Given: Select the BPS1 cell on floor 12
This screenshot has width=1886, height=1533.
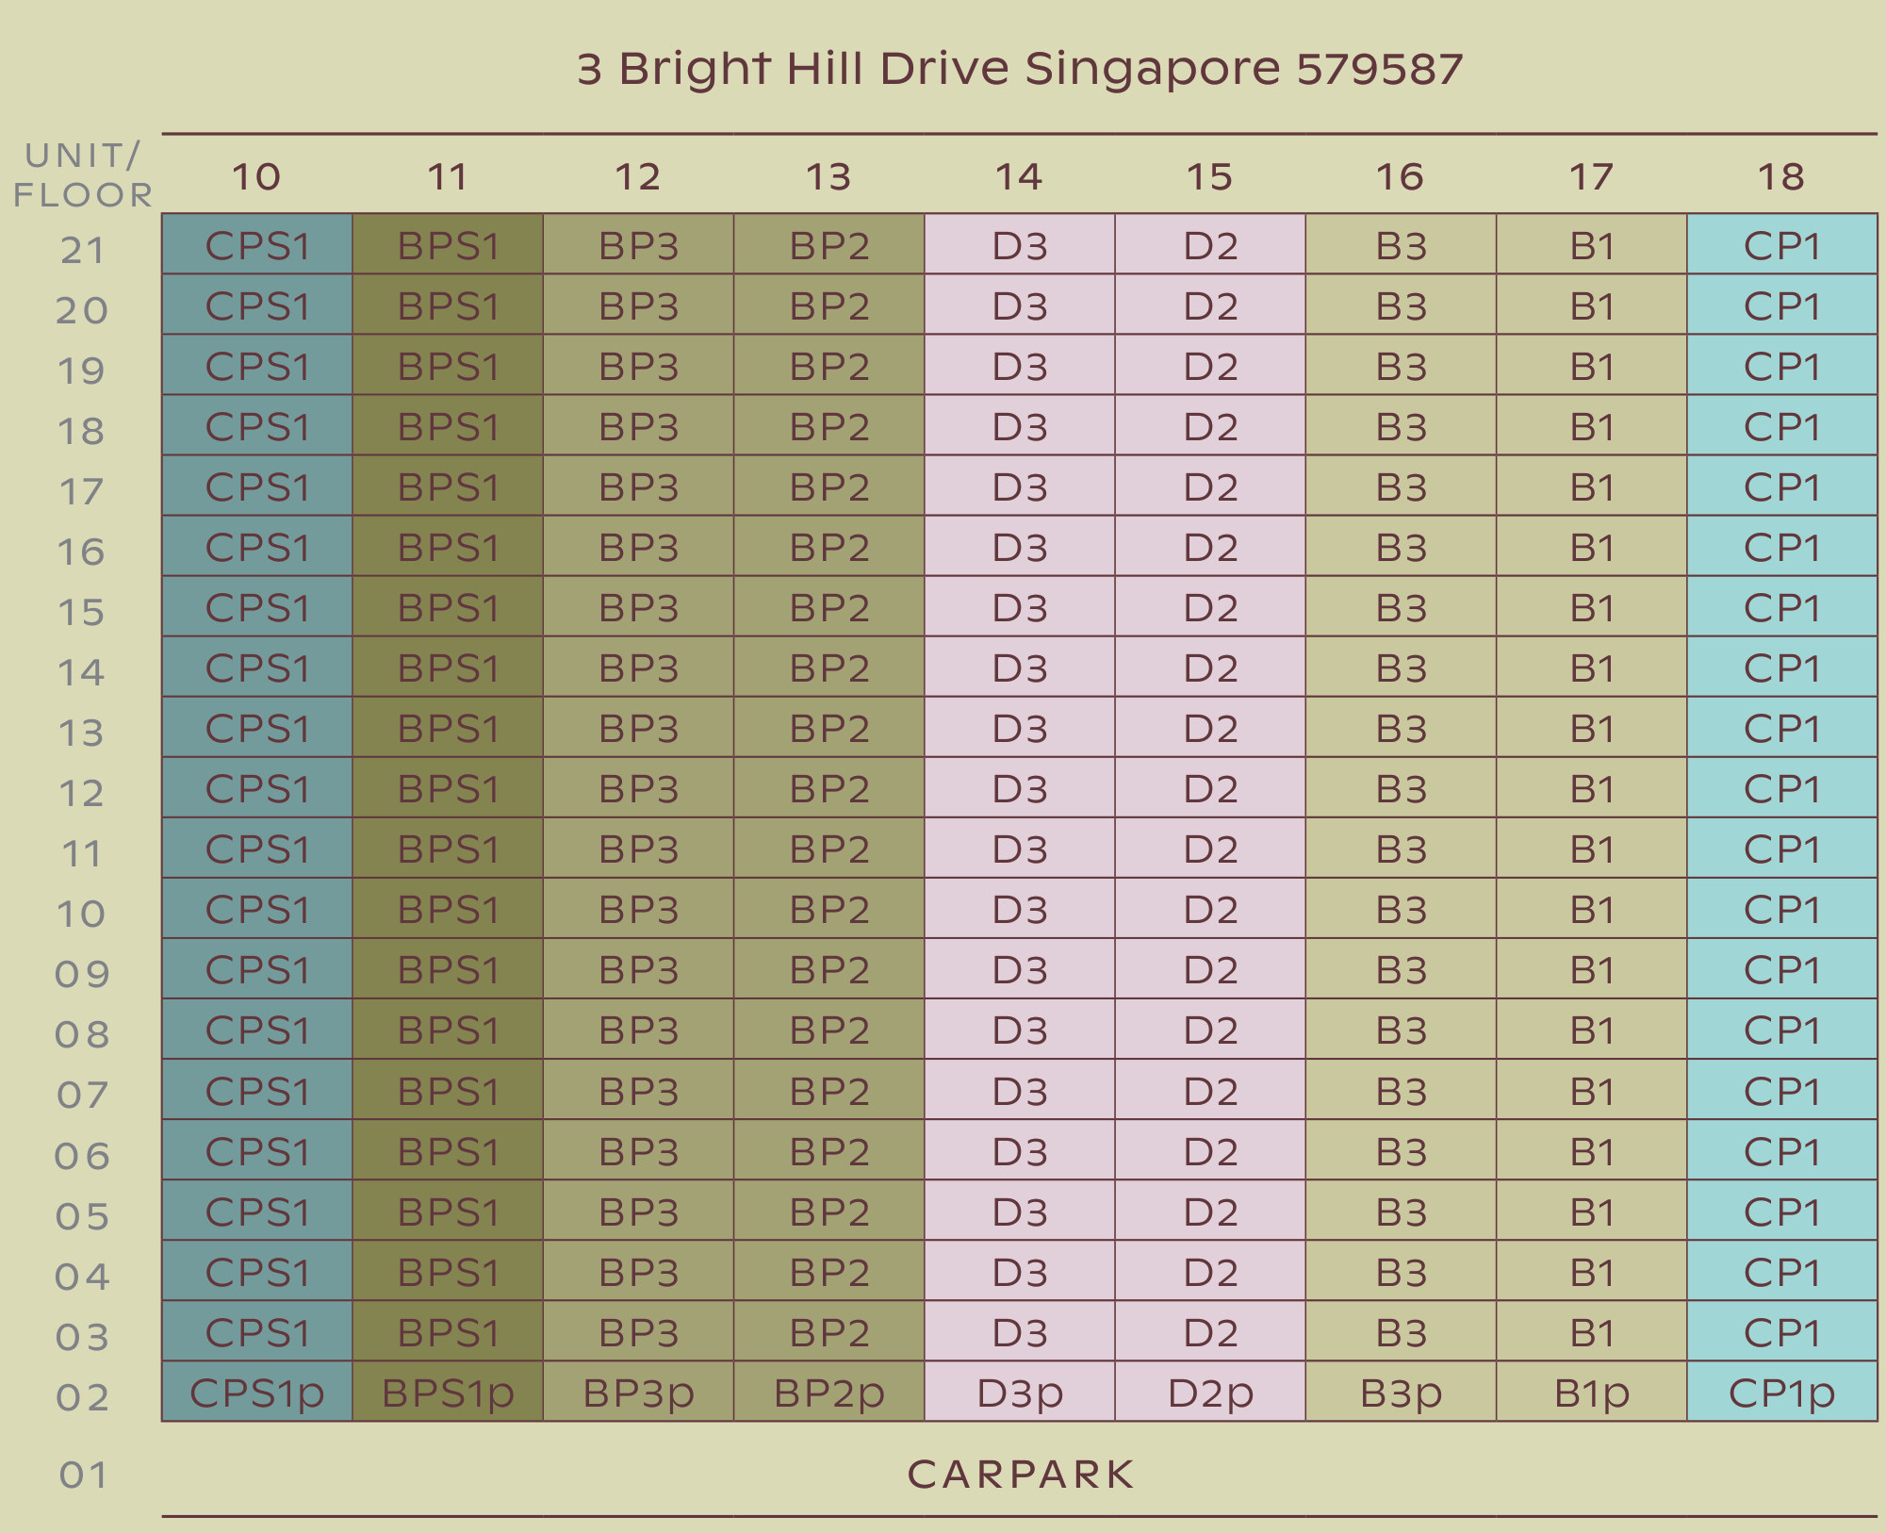Looking at the screenshot, I should (x=448, y=787).
